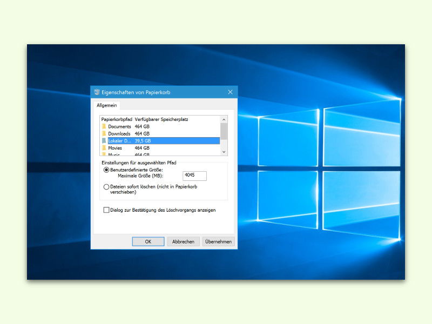Close the Eigenschaften von Papierkorb dialog
Screen dimensions: 432x324
point(231,92)
